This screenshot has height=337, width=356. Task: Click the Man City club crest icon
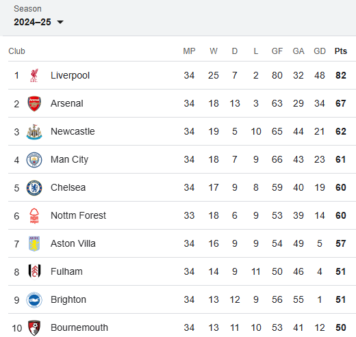[x=34, y=160]
